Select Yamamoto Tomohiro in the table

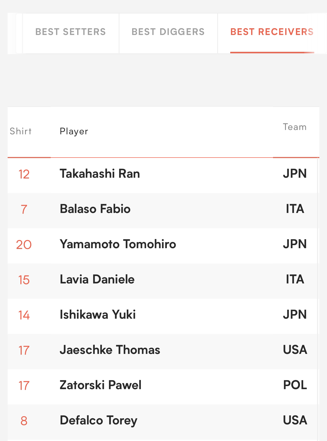coord(118,244)
